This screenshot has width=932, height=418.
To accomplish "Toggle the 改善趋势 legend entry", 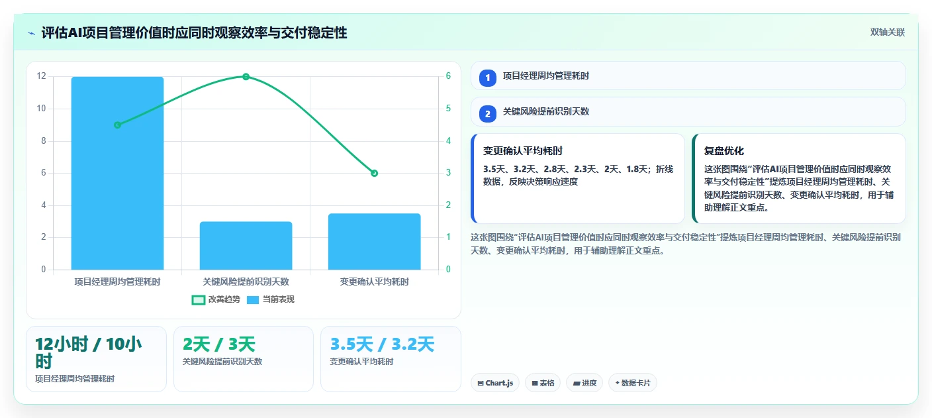I will point(214,299).
